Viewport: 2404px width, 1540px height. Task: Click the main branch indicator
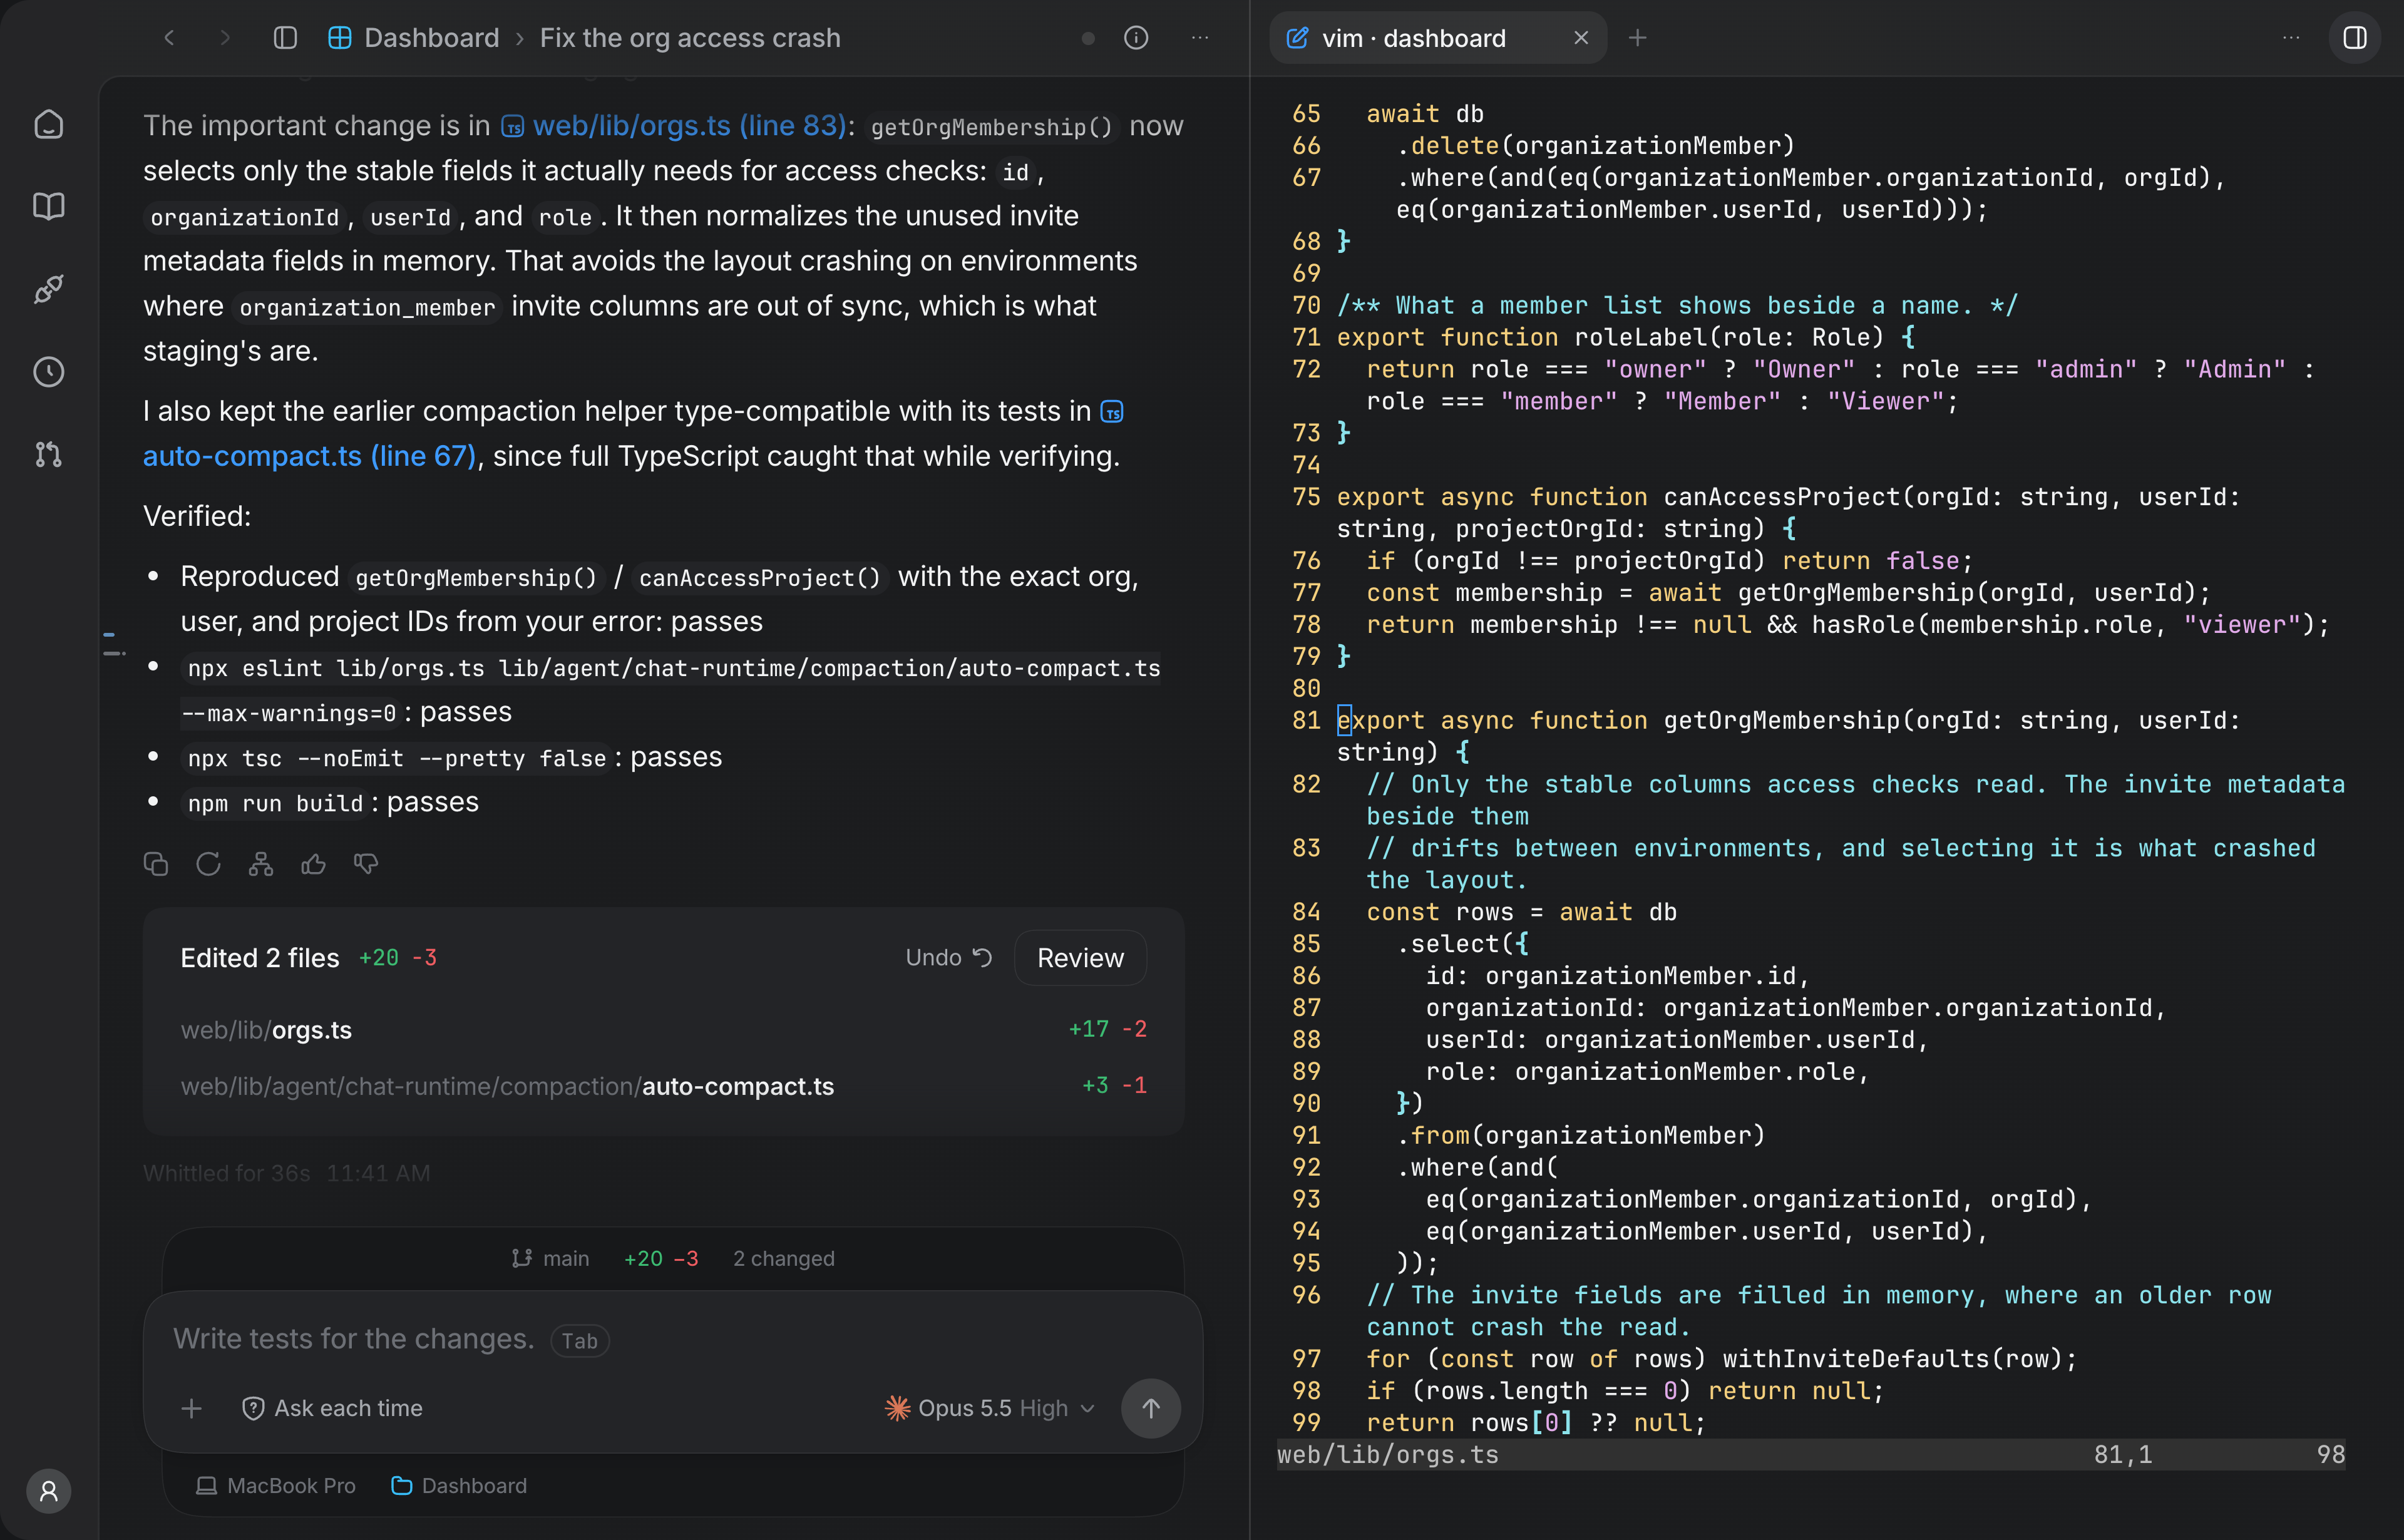point(550,1258)
